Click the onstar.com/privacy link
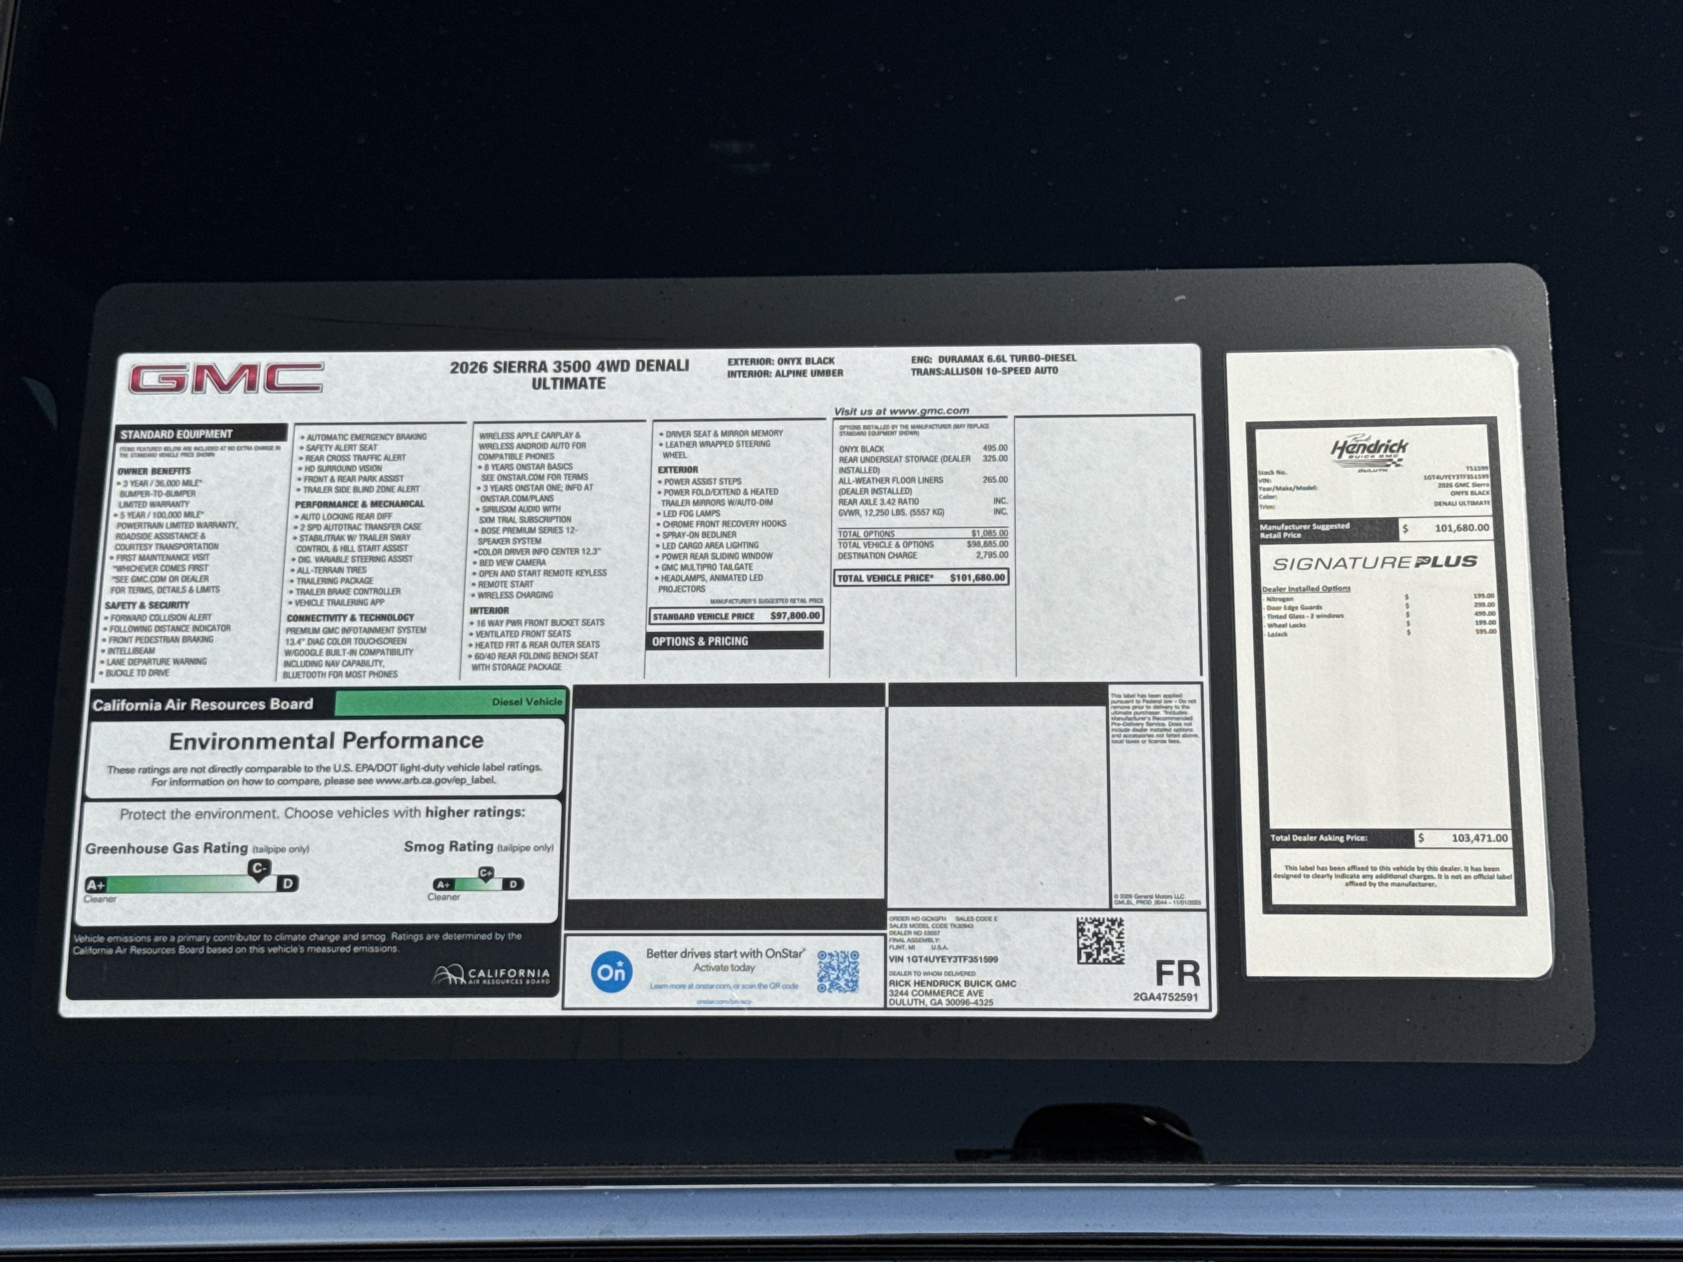This screenshot has height=1262, width=1683. click(x=723, y=1001)
